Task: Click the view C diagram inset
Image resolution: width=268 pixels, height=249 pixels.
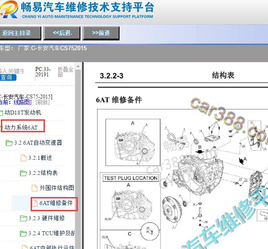Action: pyautogui.click(x=130, y=239)
